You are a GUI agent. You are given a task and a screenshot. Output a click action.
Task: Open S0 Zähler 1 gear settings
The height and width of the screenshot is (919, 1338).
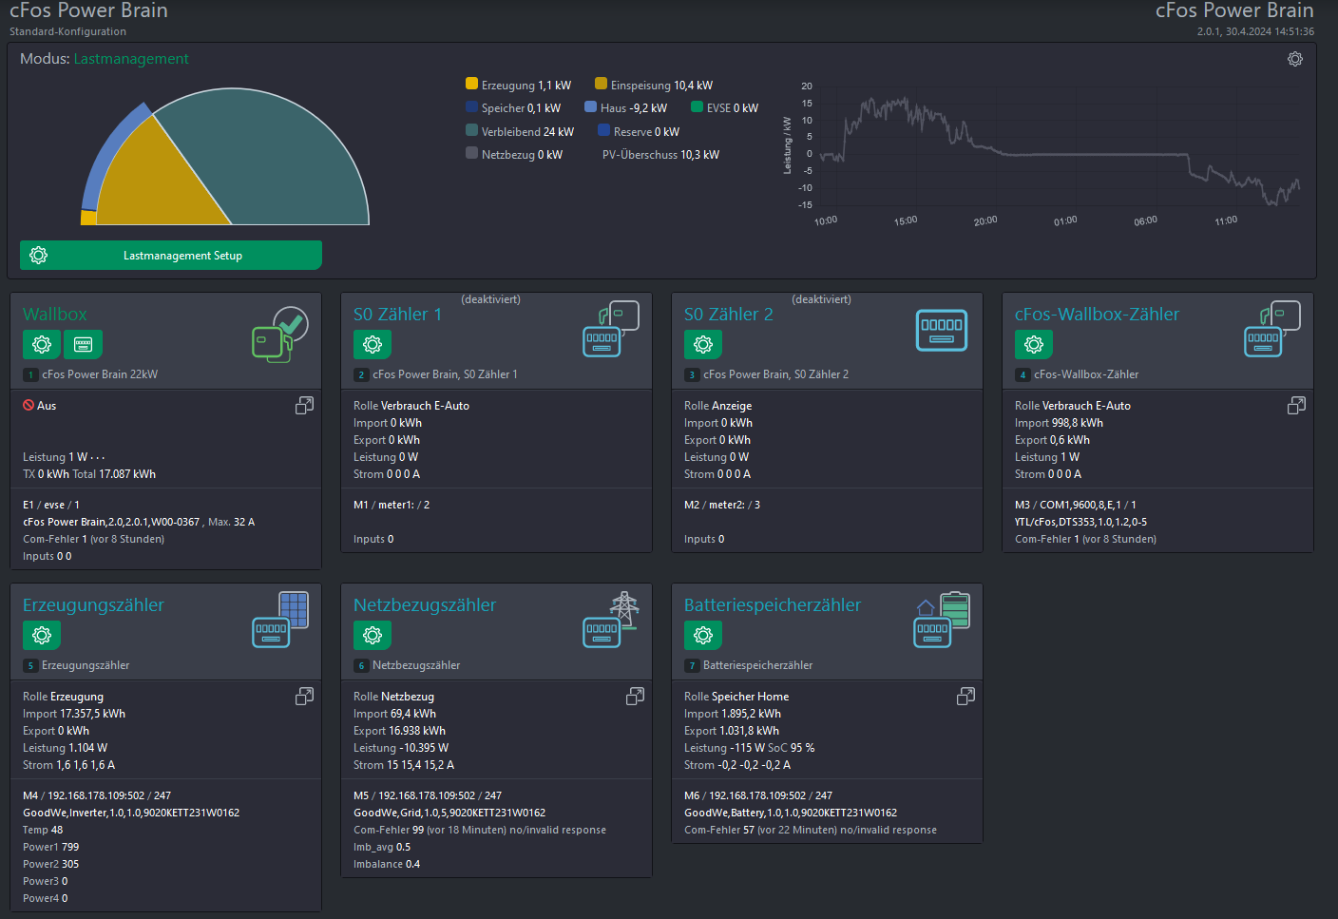pyautogui.click(x=373, y=344)
